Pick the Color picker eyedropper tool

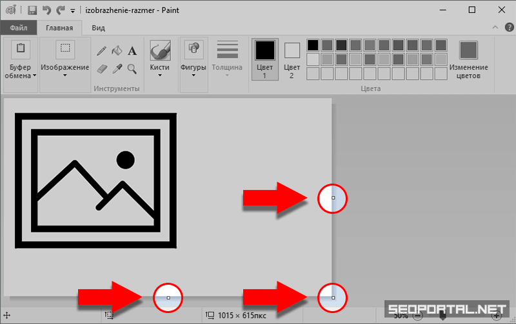tap(117, 68)
